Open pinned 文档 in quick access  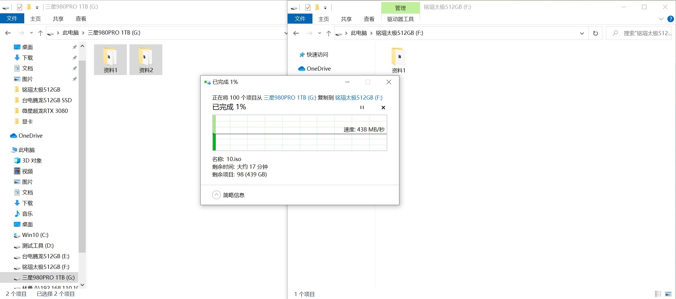click(27, 68)
